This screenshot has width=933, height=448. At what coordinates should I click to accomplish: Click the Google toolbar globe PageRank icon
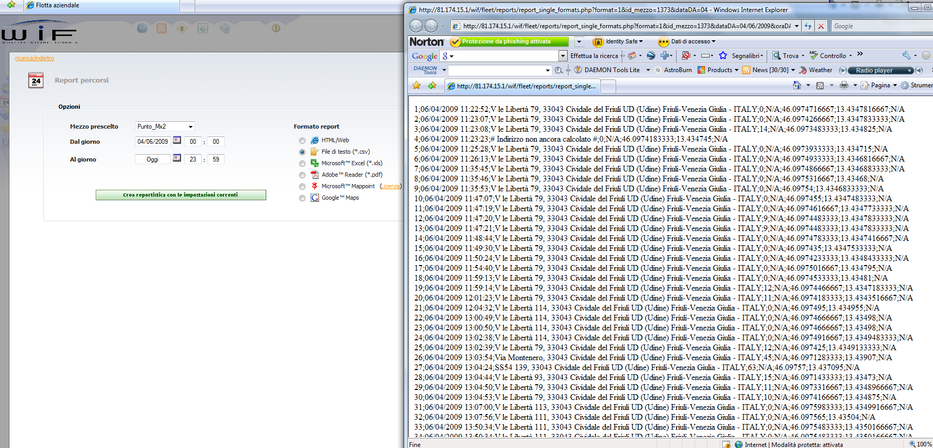[651, 55]
